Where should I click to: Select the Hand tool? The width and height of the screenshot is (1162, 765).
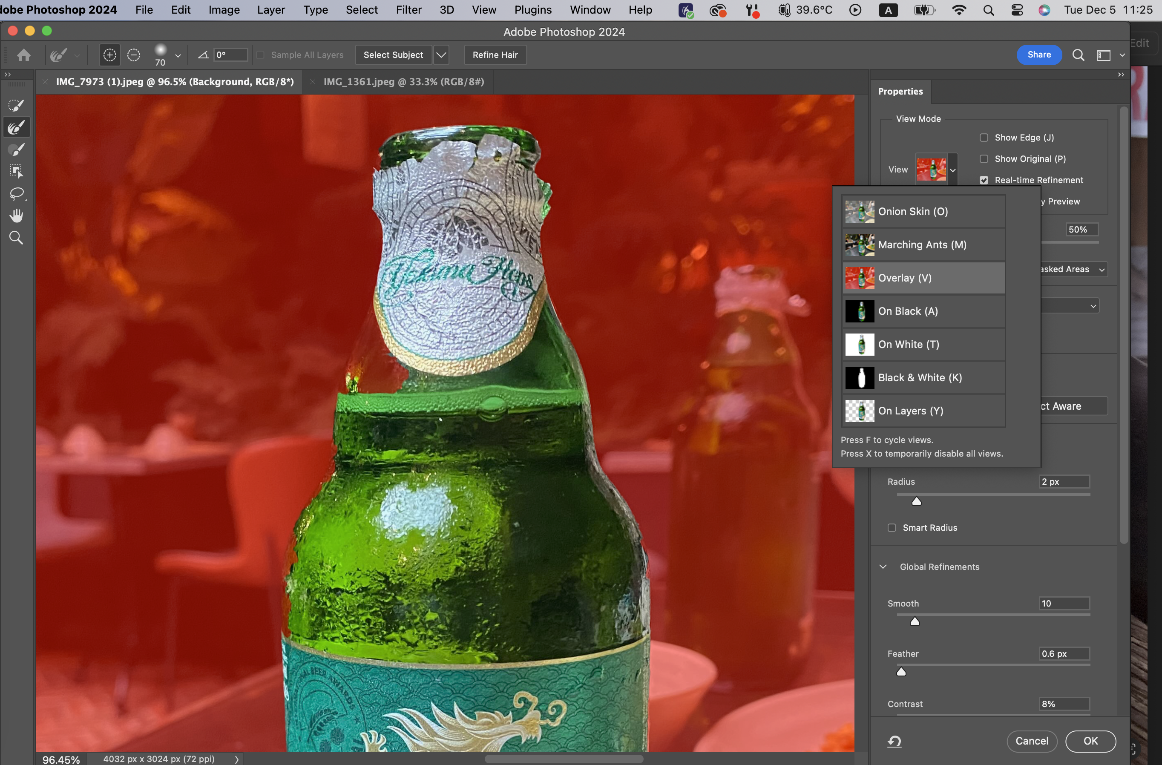pyautogui.click(x=16, y=216)
